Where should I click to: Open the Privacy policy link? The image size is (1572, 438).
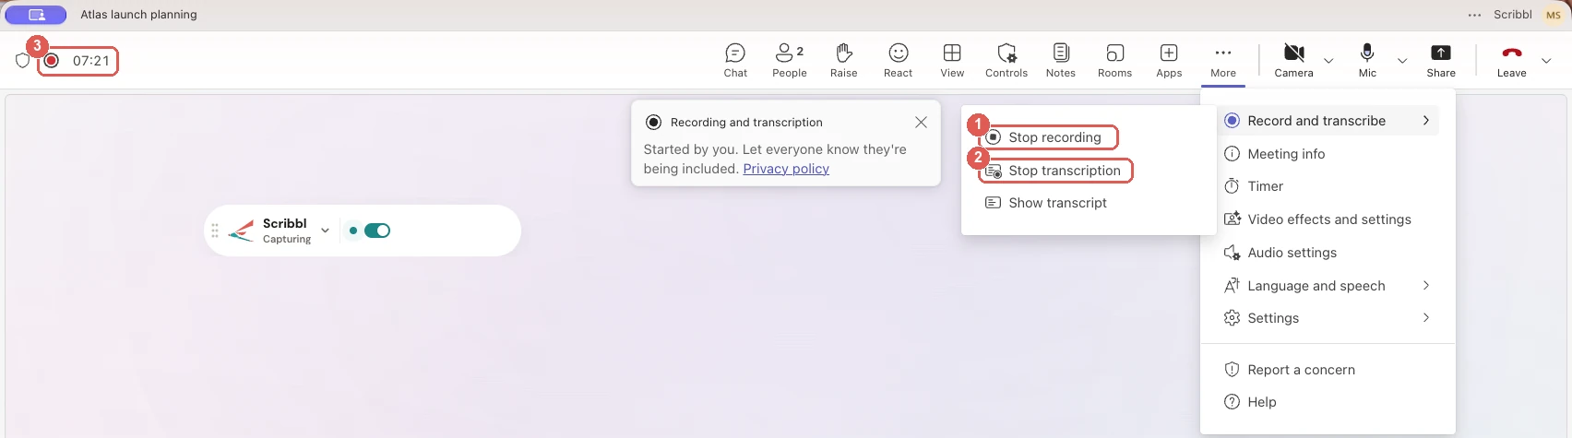(x=786, y=169)
